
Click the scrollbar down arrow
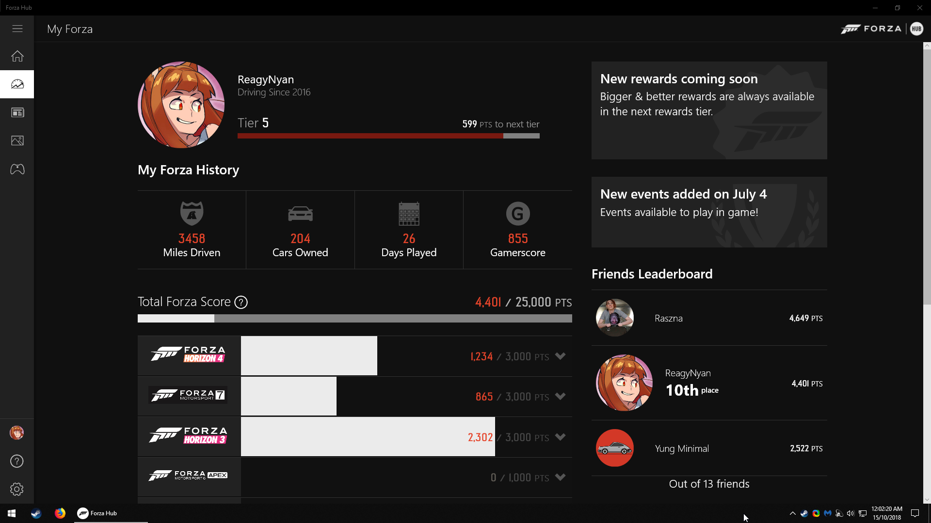927,500
